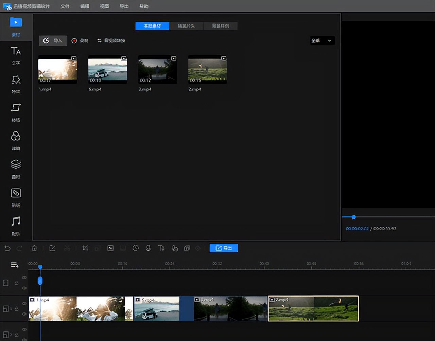Open the 文件 (File) menu

65,6
